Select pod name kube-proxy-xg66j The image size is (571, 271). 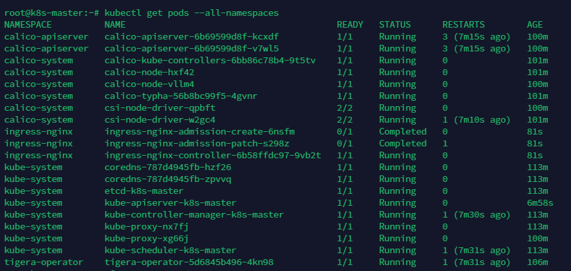[x=147, y=239]
